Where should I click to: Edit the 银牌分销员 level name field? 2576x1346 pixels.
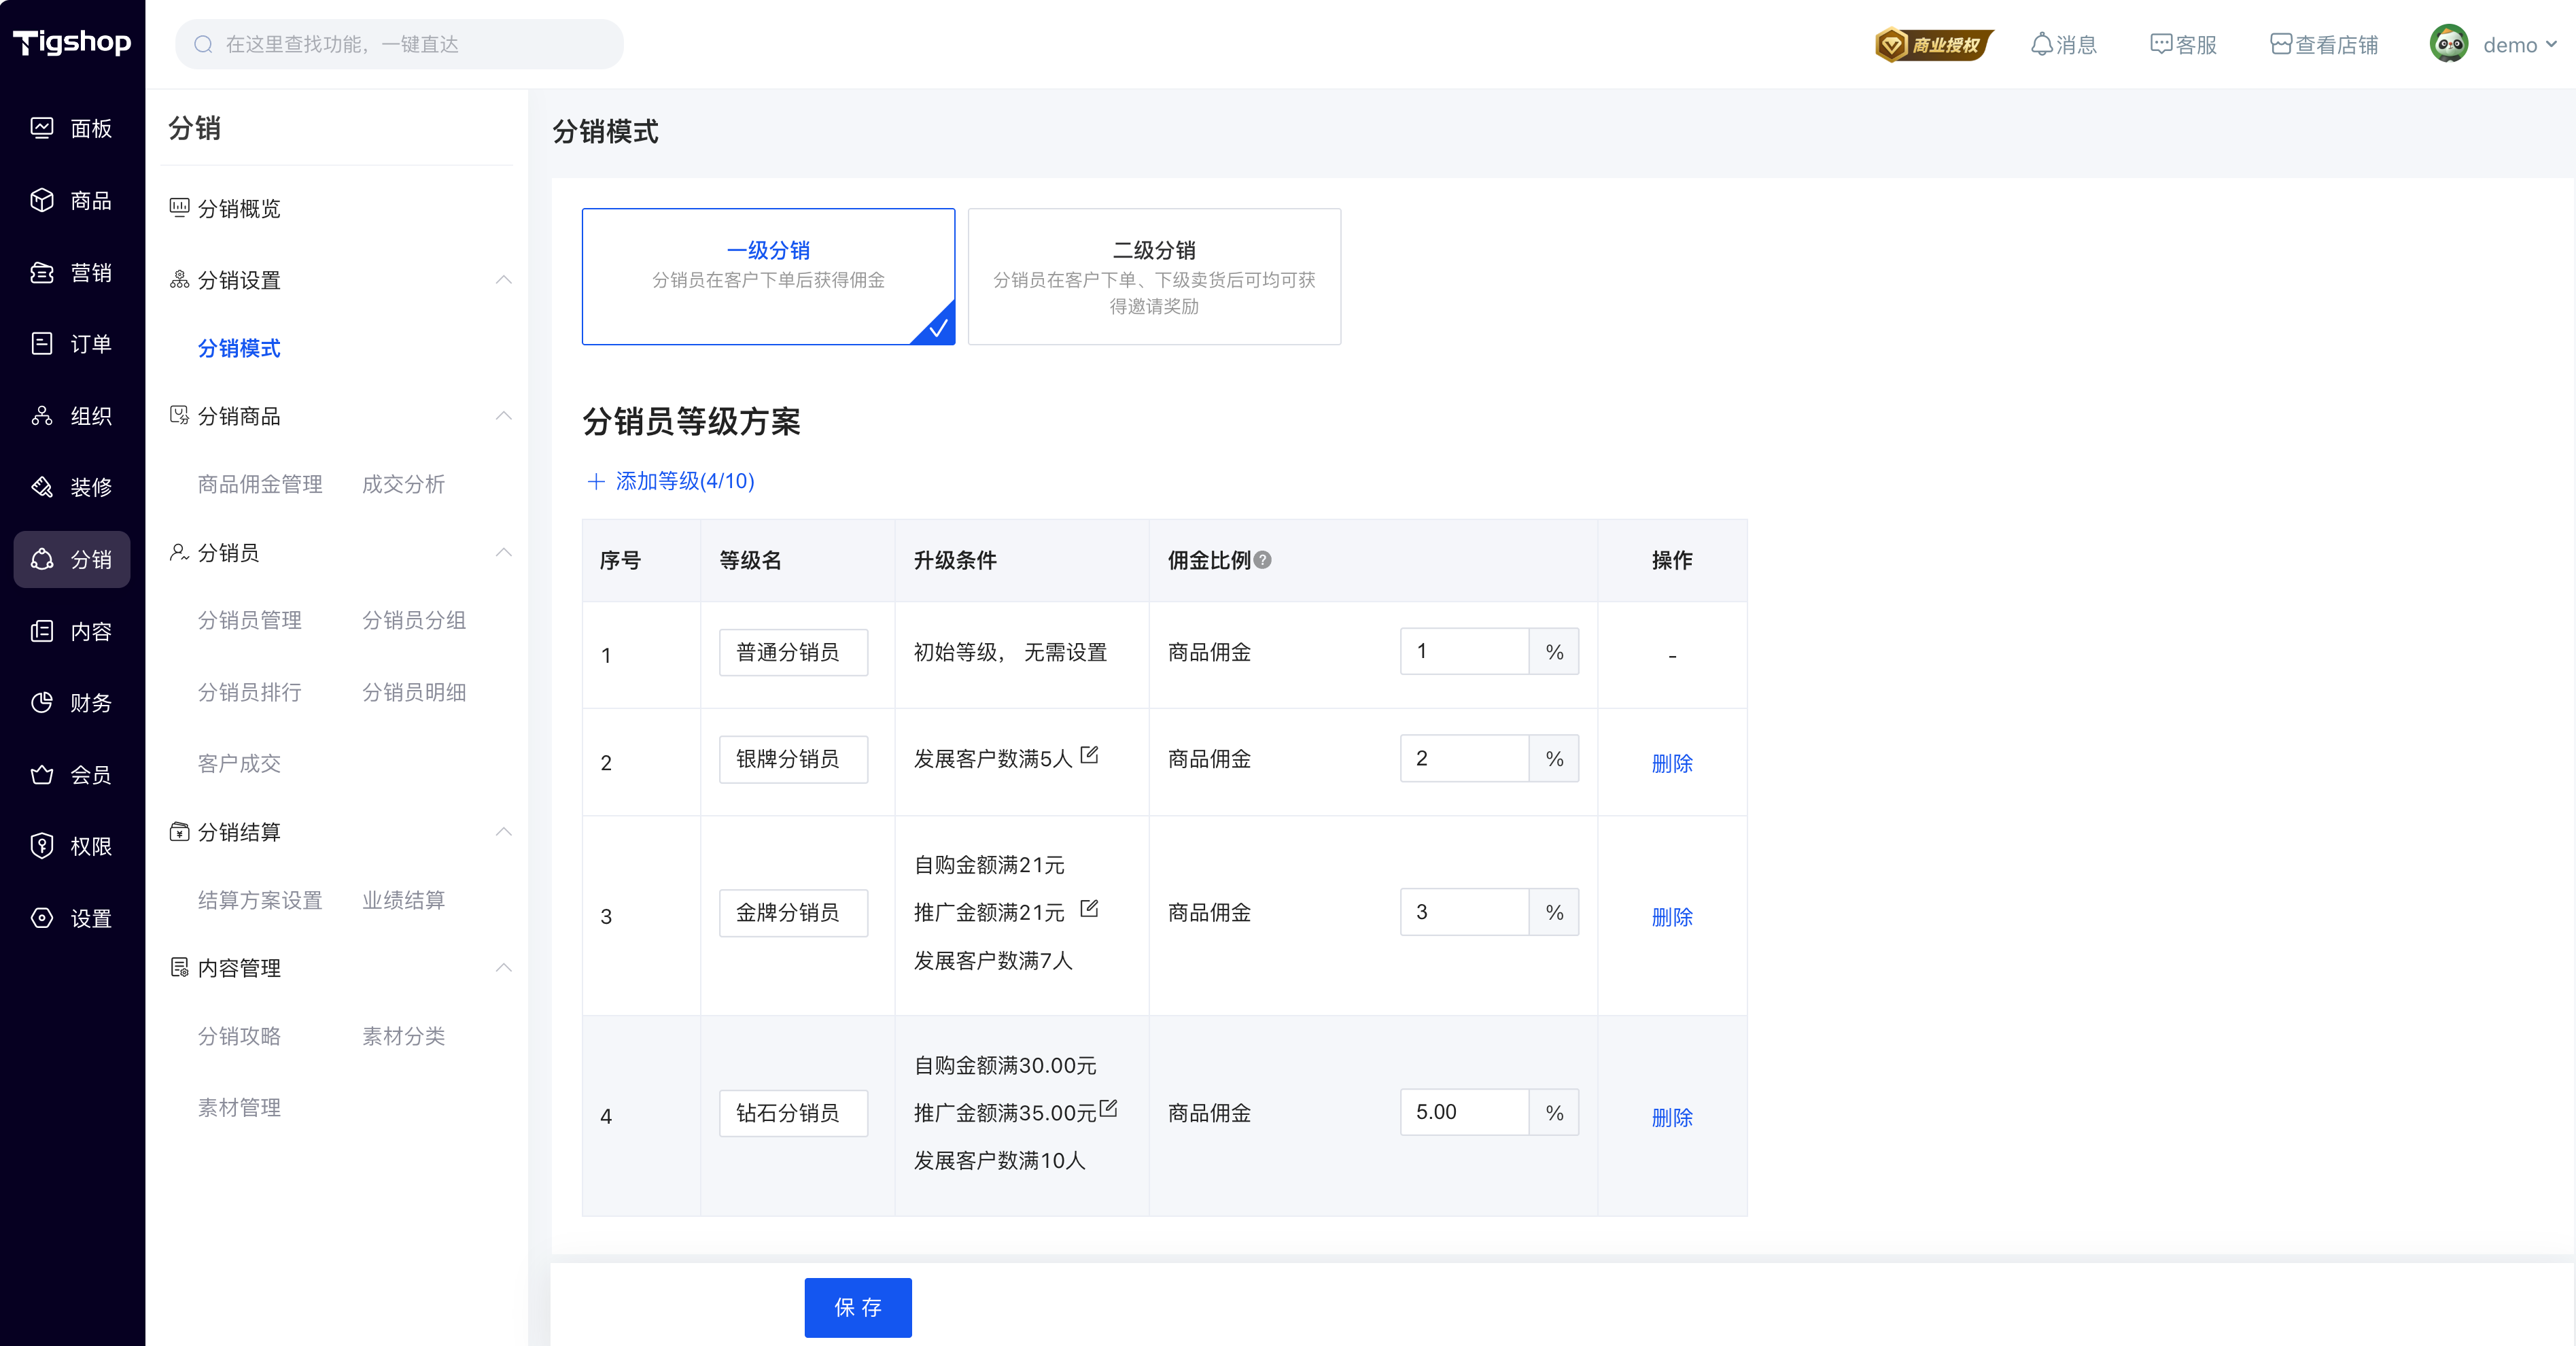coord(793,759)
